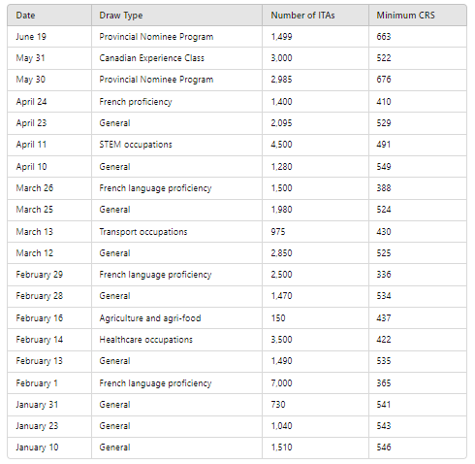475x464 pixels.
Task: Select the Agriculture and agri-food cell
Action: pos(176,318)
